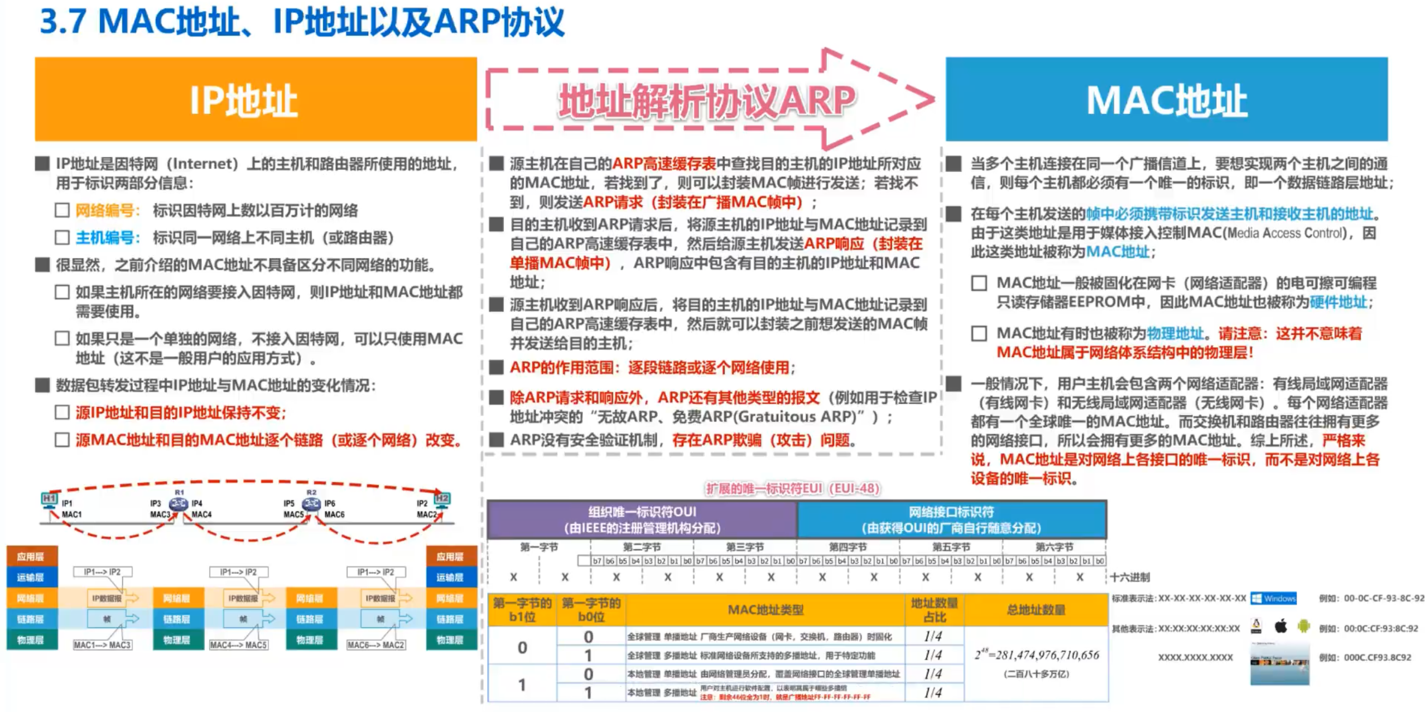Click the H1 host computer icon

50,500
